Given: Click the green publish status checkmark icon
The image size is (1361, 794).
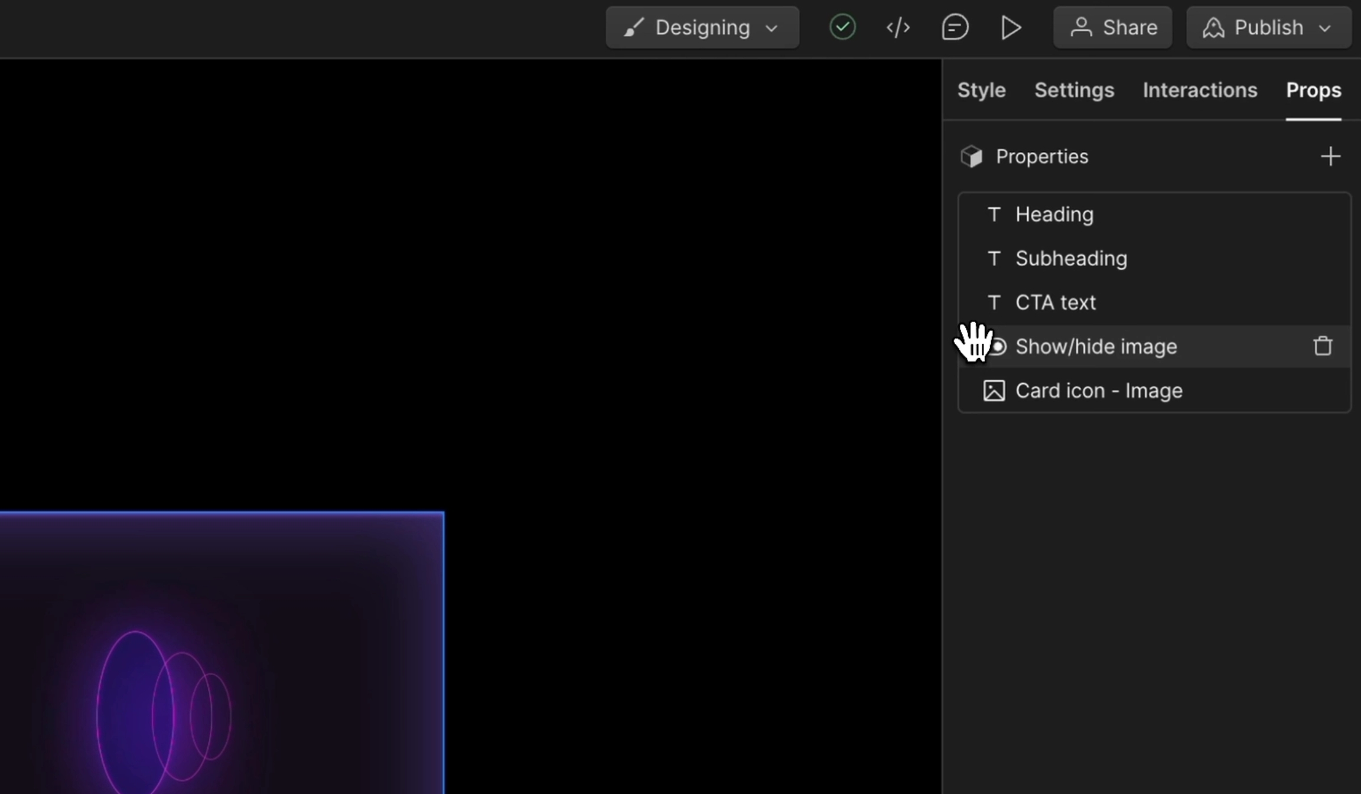Looking at the screenshot, I should 842,27.
